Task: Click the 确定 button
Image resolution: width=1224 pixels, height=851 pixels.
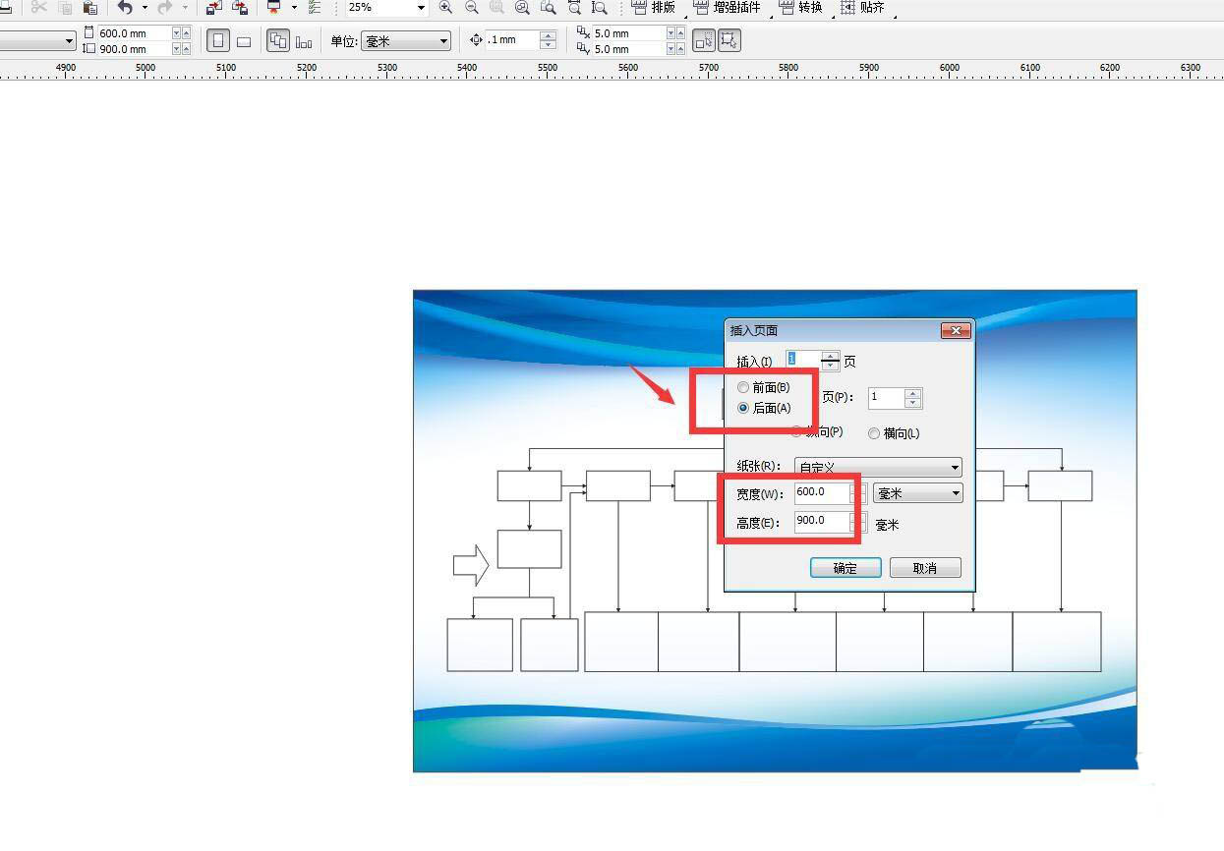Action: (845, 568)
